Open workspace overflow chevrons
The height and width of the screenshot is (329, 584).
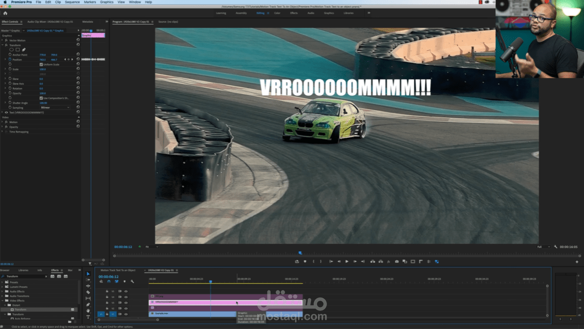click(369, 13)
